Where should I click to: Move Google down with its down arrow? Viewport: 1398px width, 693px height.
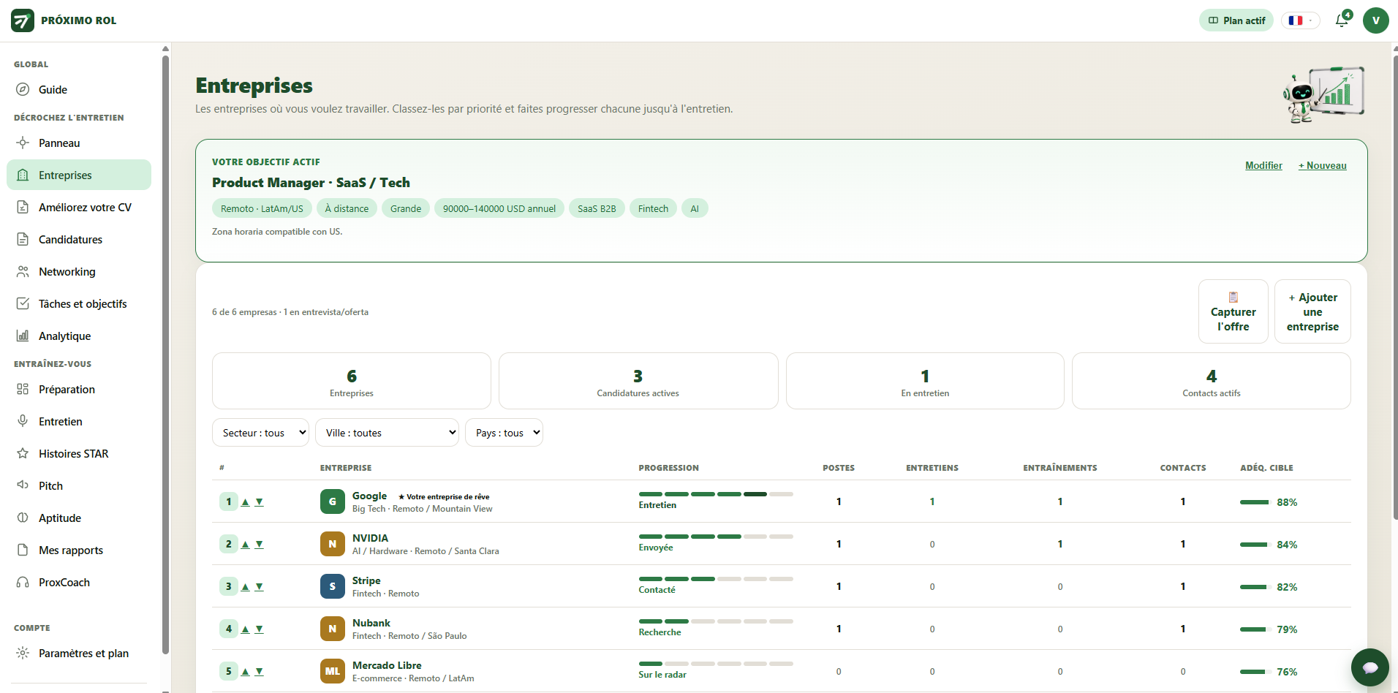(259, 502)
